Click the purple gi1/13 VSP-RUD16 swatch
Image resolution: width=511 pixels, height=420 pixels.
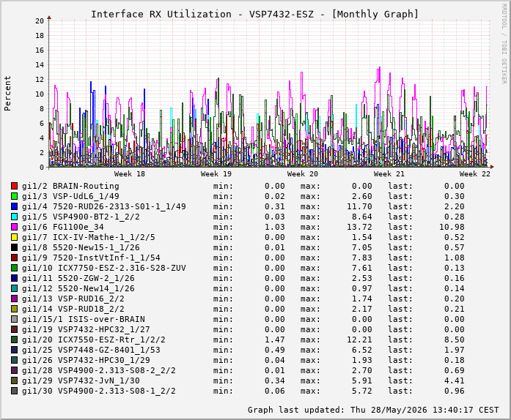tap(15, 299)
